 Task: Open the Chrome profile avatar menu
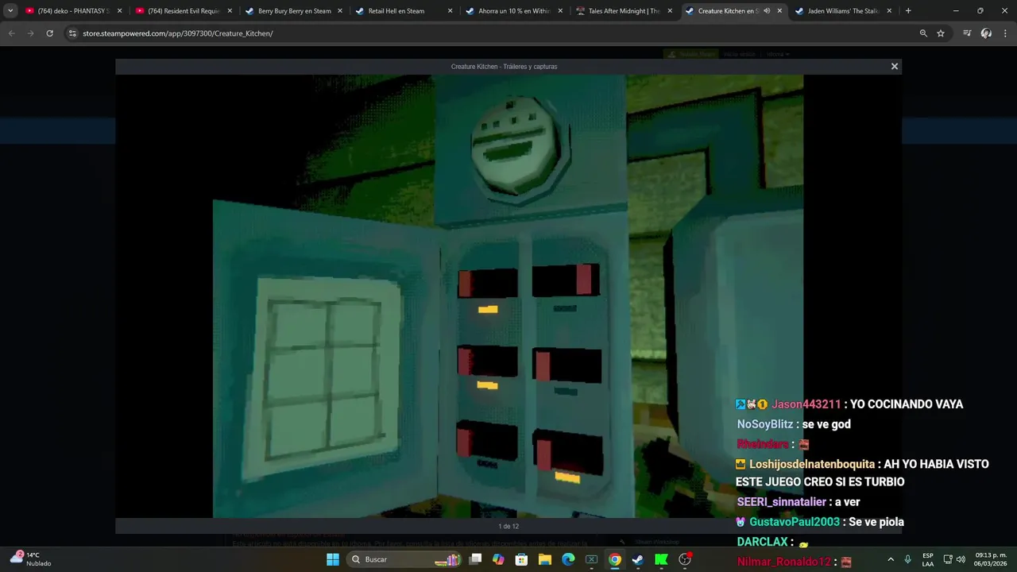coord(986,33)
